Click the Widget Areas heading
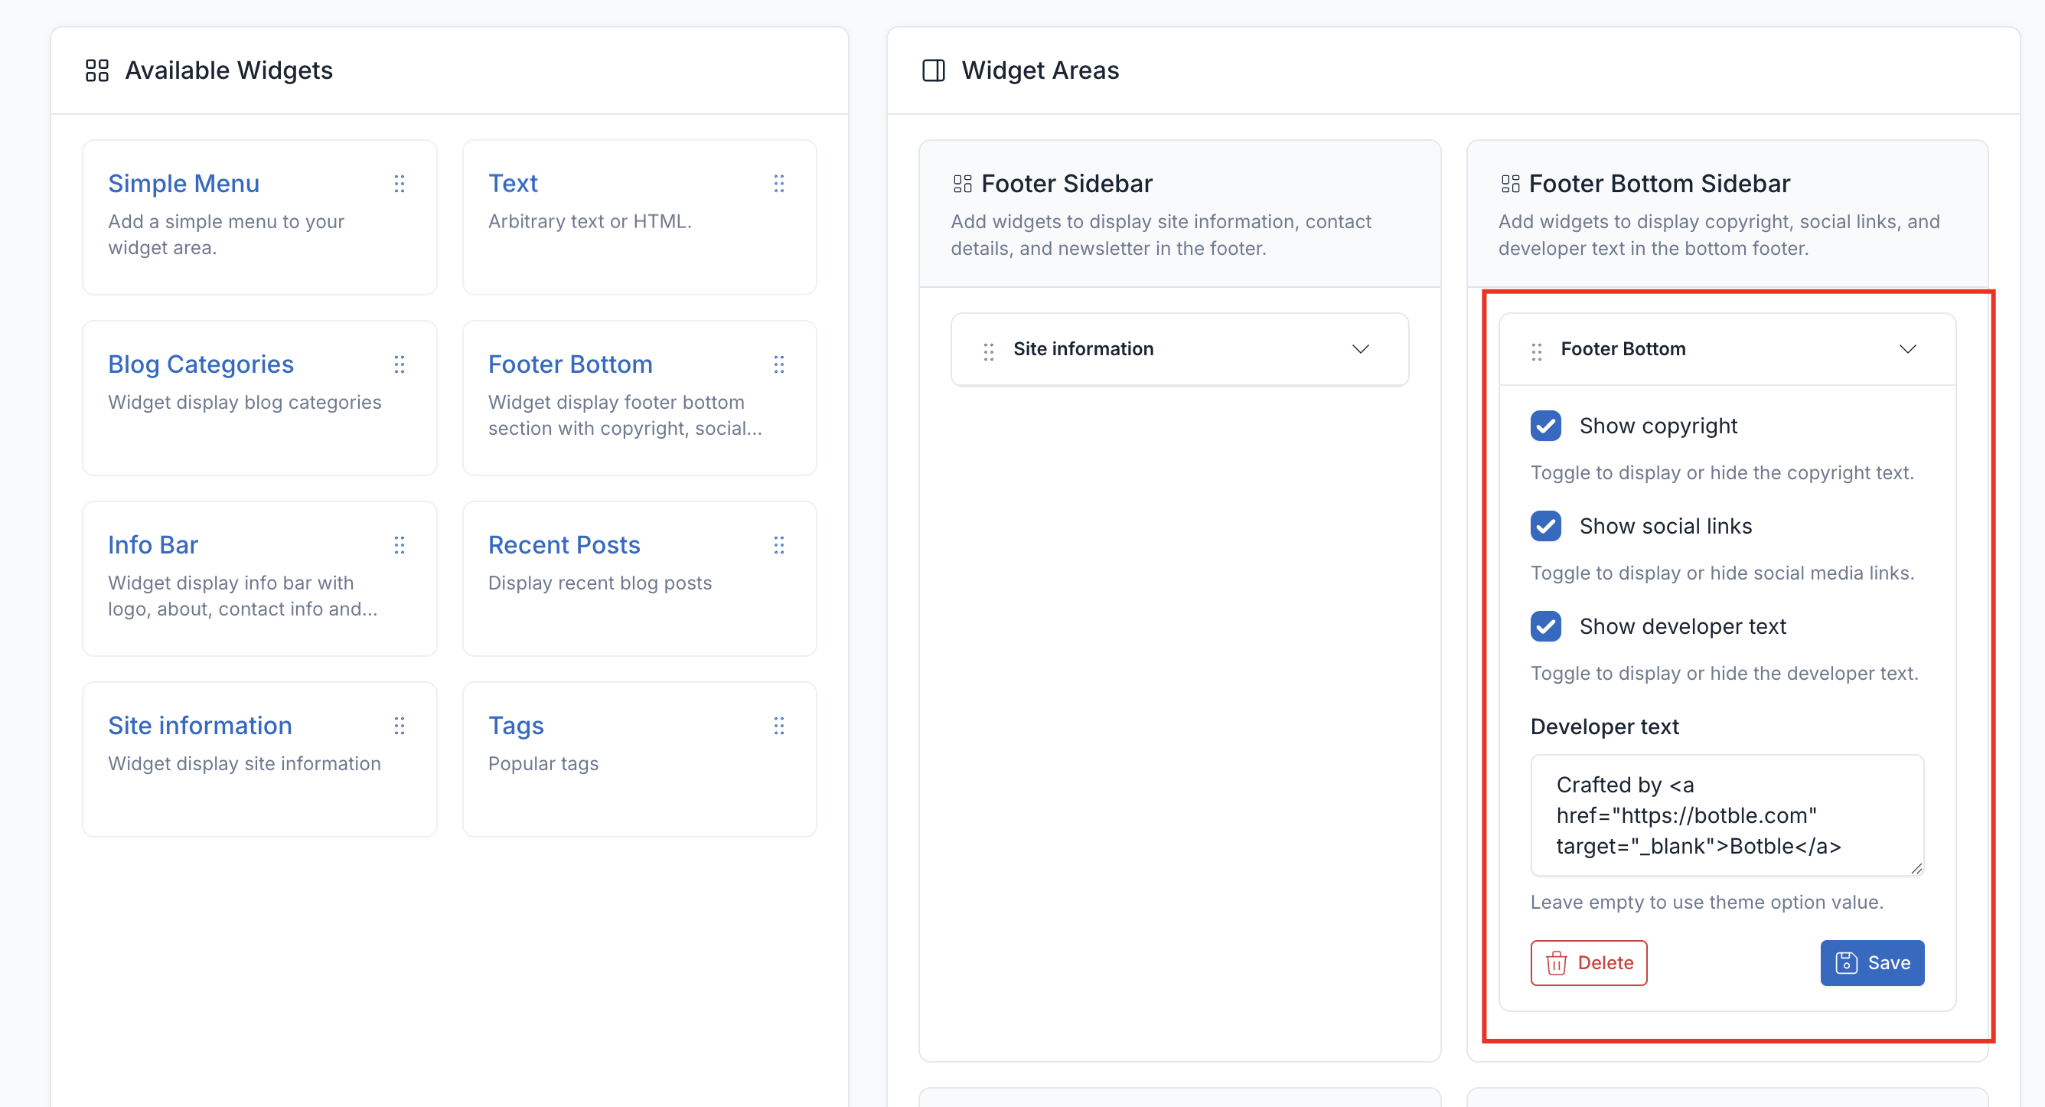Screen dimensions: 2045x1107 1040,70
